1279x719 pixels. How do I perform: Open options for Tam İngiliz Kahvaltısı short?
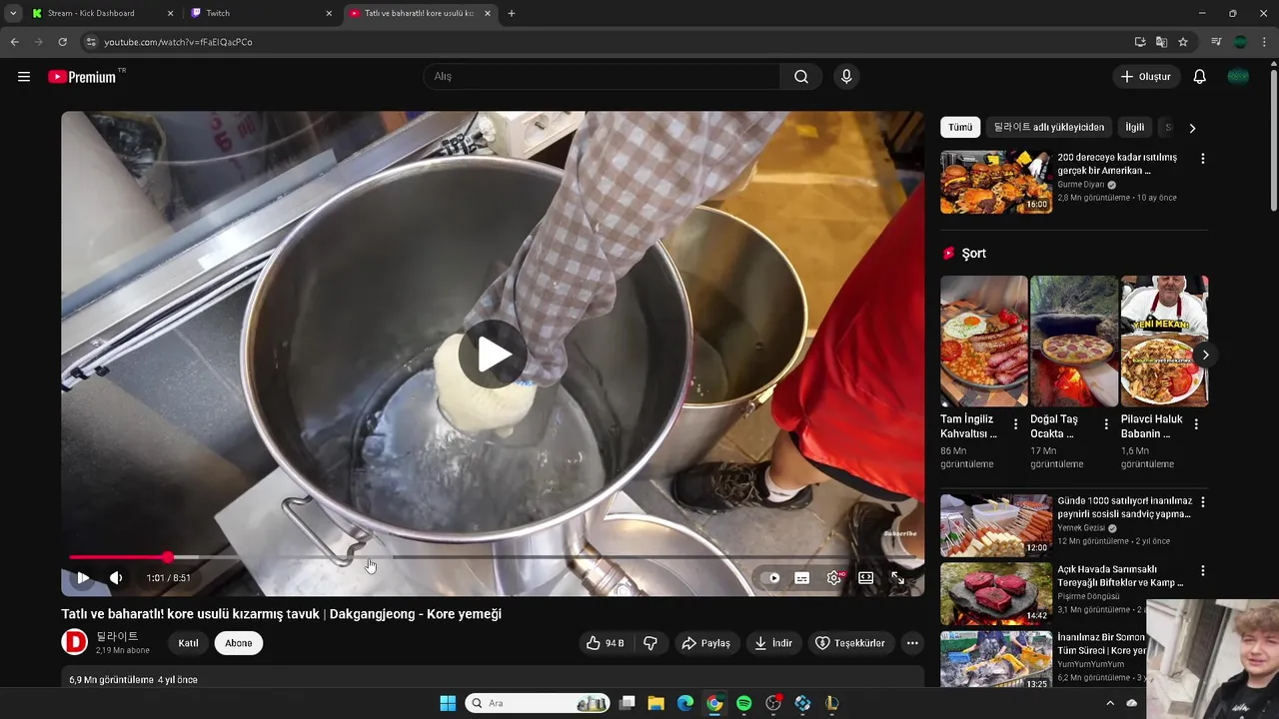point(1016,424)
